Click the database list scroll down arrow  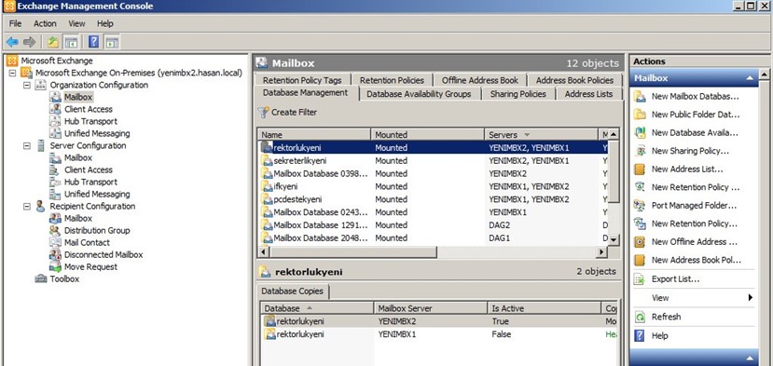(x=614, y=240)
